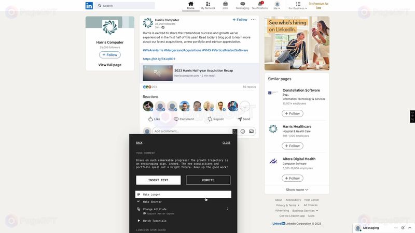Click the INSERT TEXT button

click(x=158, y=180)
